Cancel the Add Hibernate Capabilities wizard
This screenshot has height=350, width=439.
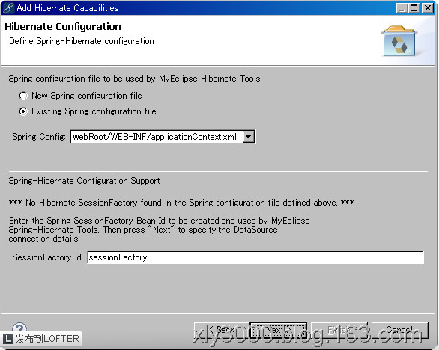point(399,331)
